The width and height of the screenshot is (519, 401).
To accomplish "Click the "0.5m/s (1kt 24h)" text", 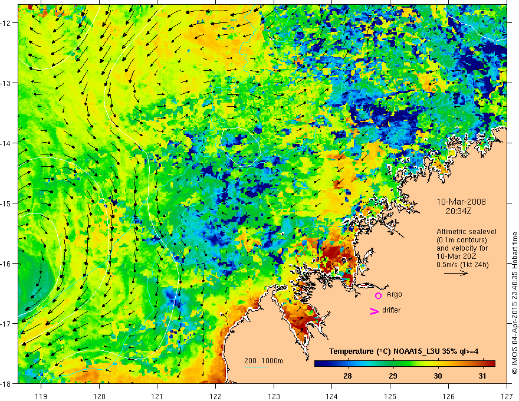I will click(462, 265).
